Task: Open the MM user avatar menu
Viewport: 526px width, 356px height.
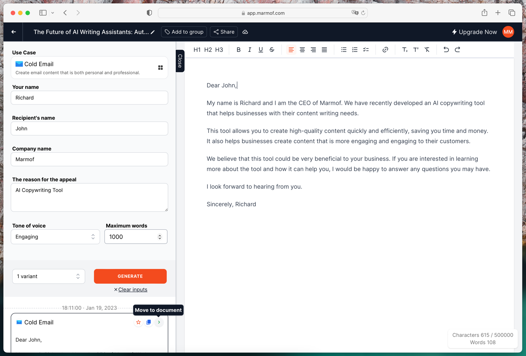Action: pos(508,32)
